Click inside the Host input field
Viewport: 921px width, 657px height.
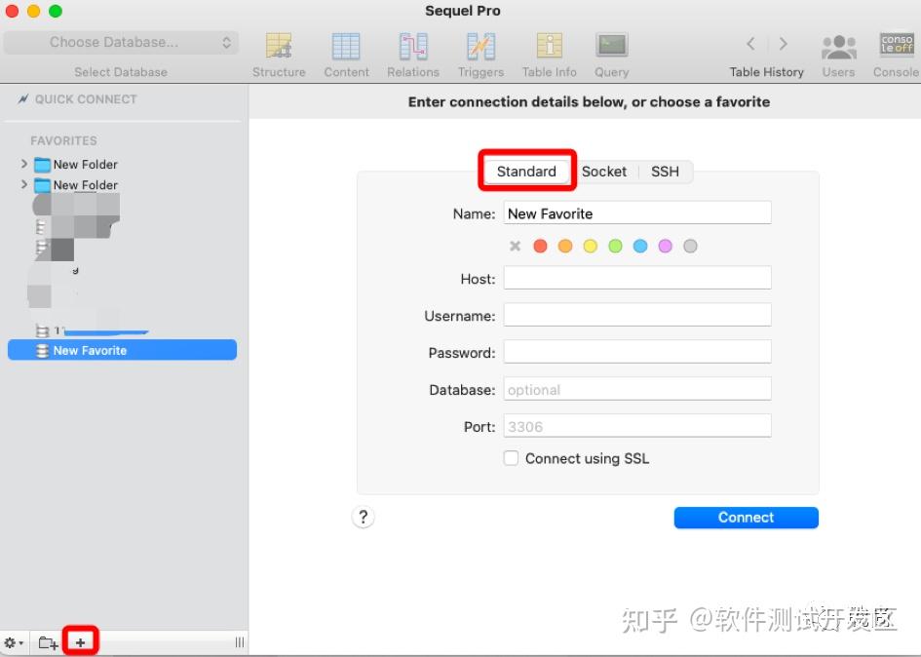coord(637,277)
